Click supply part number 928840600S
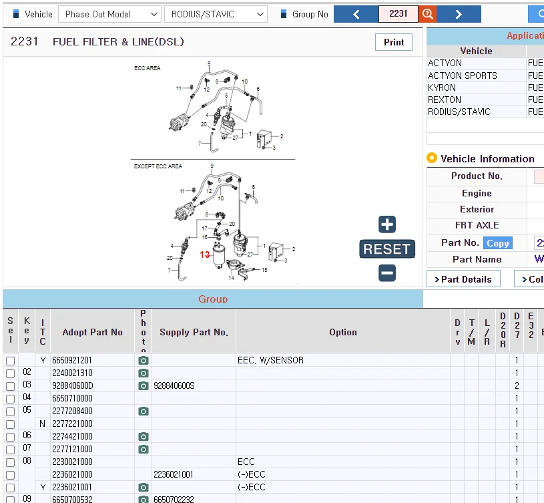Image resolution: width=544 pixels, height=503 pixels. pyautogui.click(x=174, y=385)
